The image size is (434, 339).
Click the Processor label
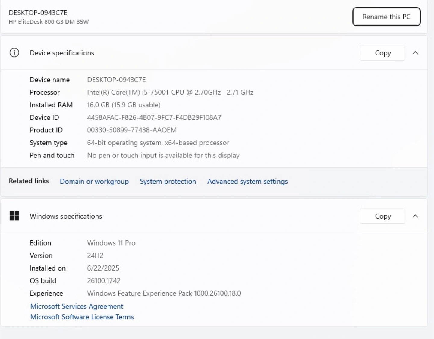coord(45,92)
